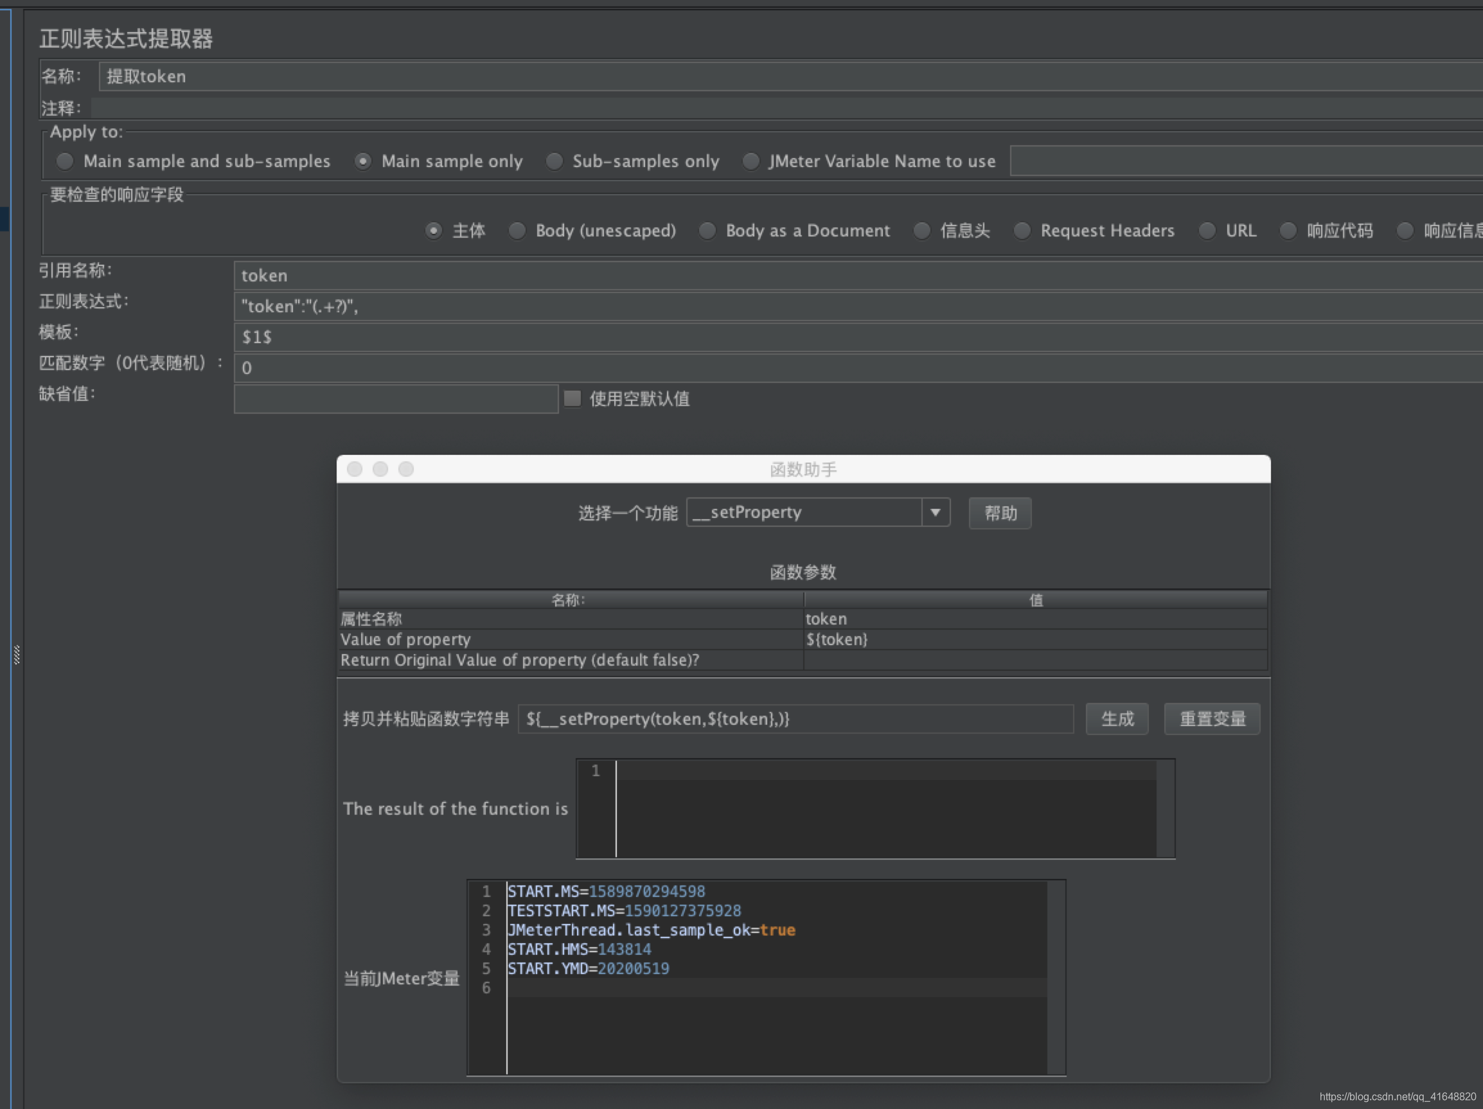Select Body (unescaped) radio button
The width and height of the screenshot is (1483, 1109).
pyautogui.click(x=513, y=228)
